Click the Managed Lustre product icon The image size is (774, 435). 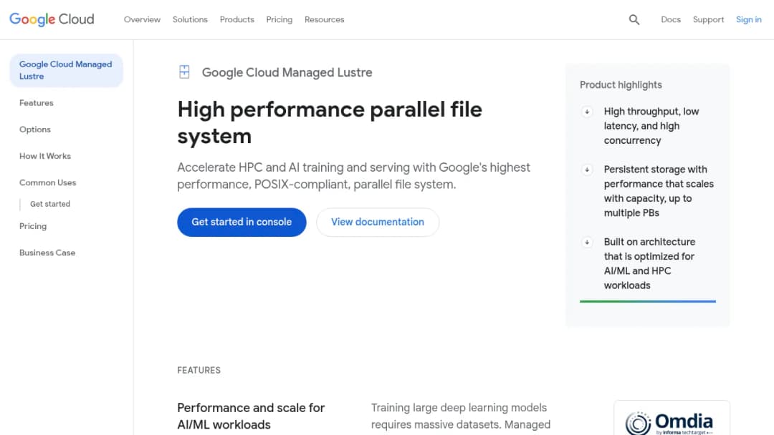(184, 72)
